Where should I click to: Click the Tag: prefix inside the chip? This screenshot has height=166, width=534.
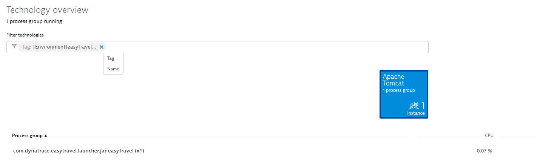pyautogui.click(x=26, y=47)
